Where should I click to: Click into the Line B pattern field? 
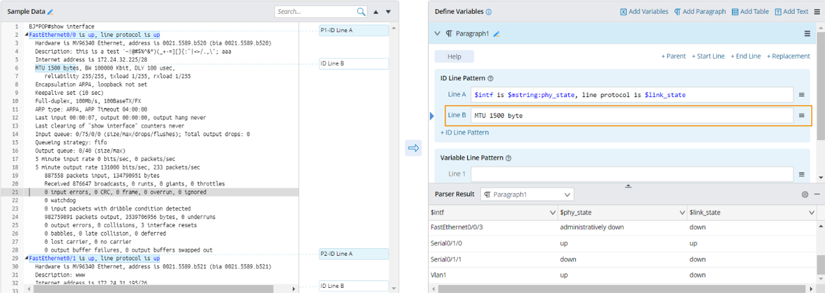pyautogui.click(x=631, y=116)
